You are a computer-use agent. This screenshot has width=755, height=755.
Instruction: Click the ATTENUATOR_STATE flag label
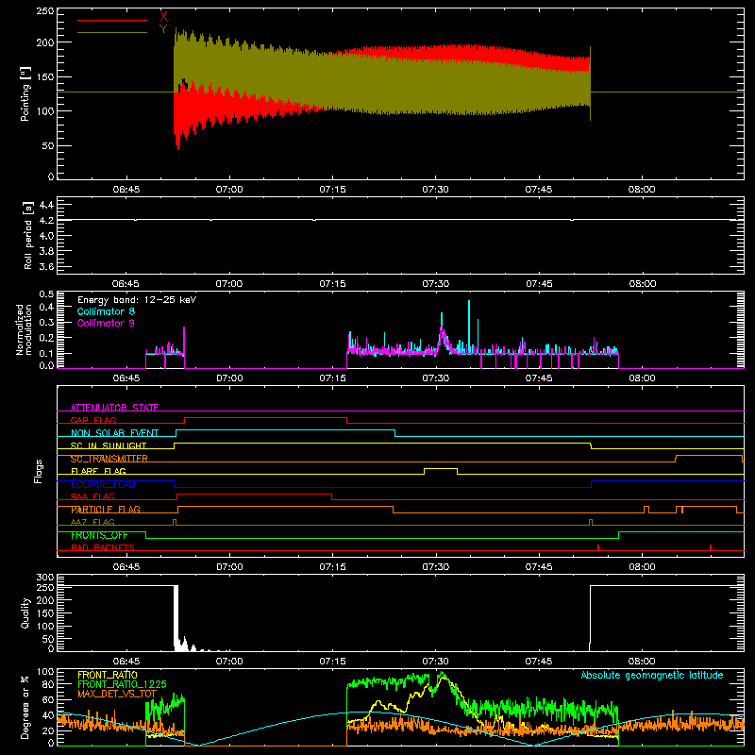pyautogui.click(x=114, y=408)
